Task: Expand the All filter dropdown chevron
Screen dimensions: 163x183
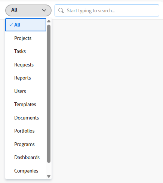Action: pos(44,10)
